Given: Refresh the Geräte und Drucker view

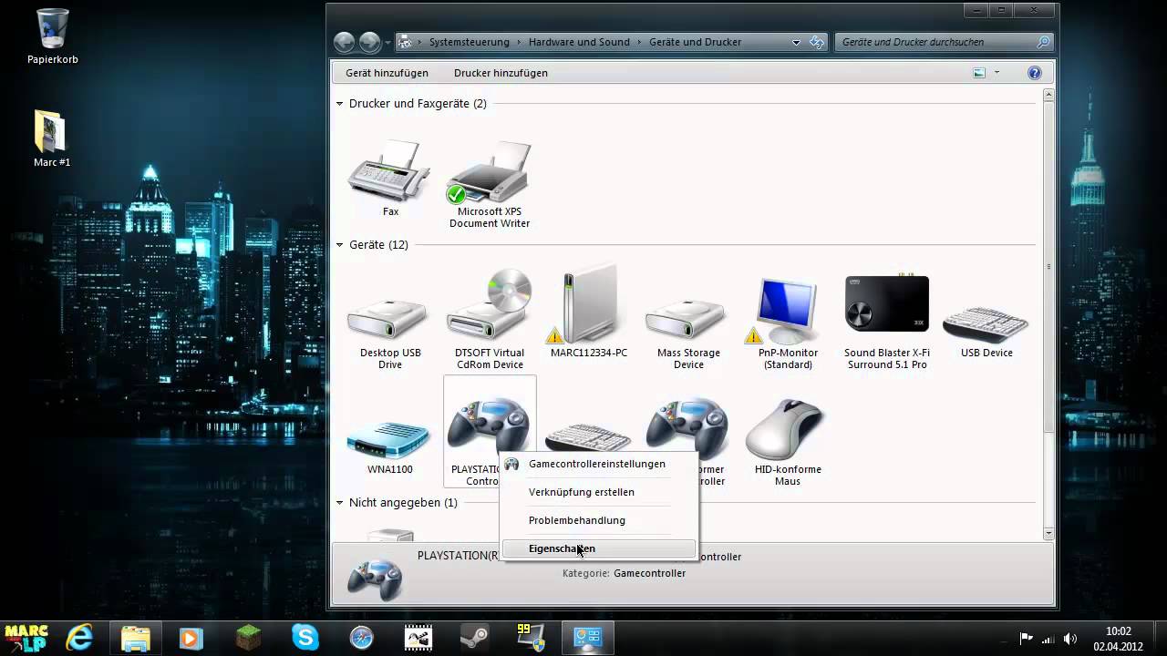Looking at the screenshot, I should coord(817,42).
